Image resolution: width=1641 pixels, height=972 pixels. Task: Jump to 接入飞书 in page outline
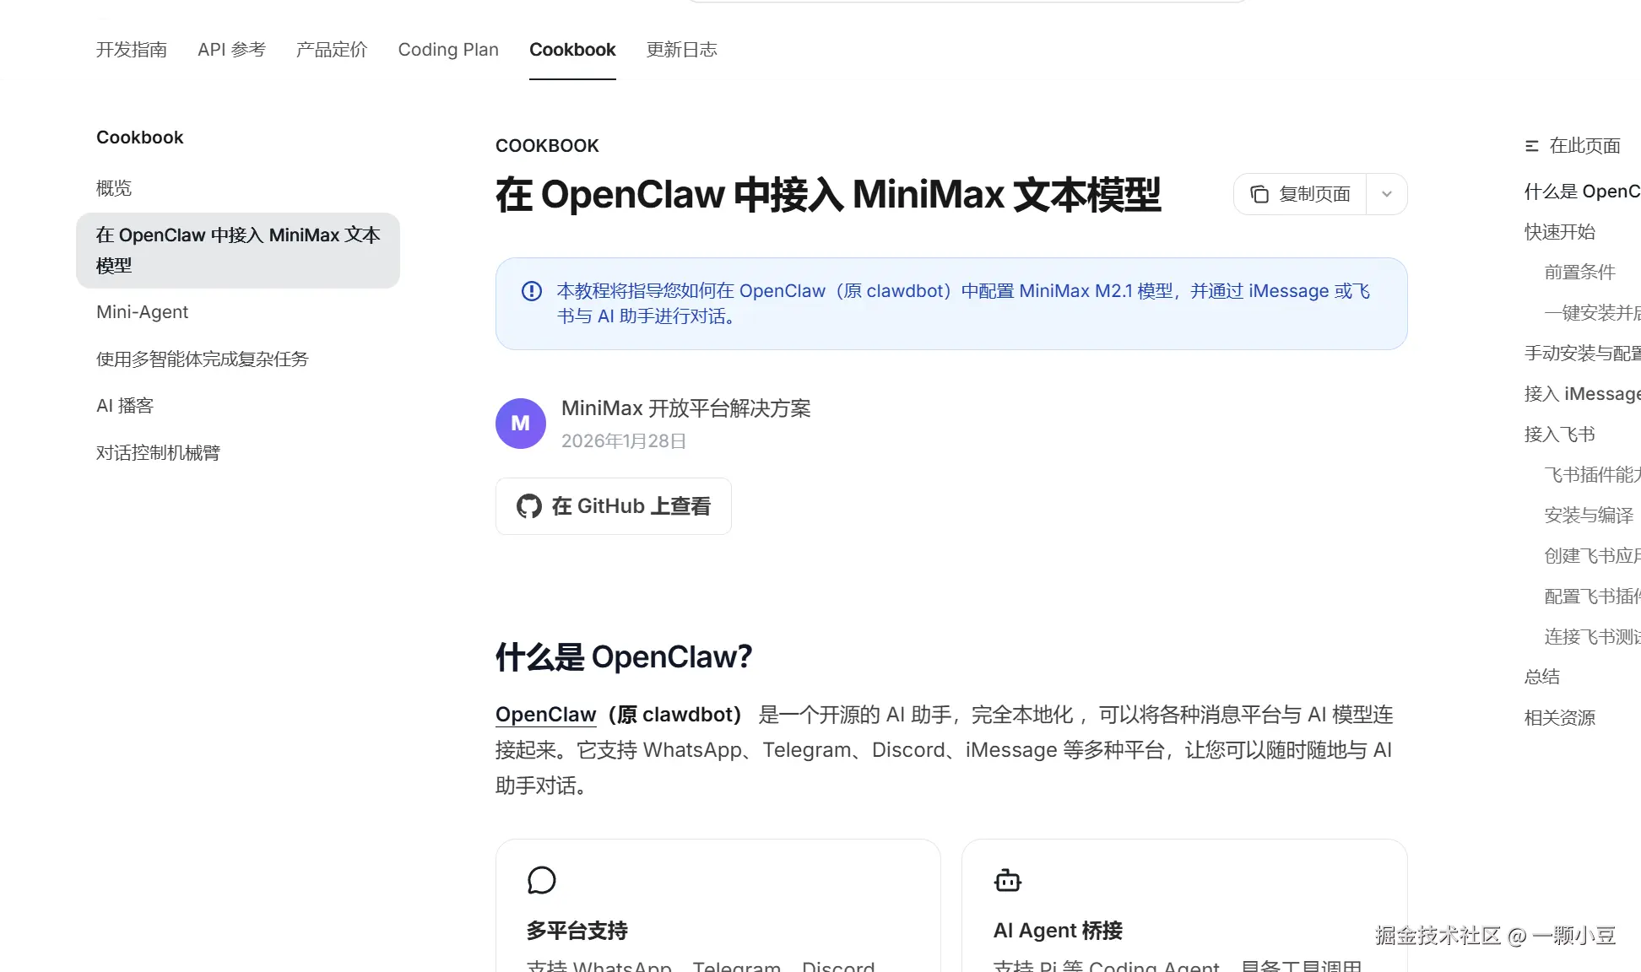(1560, 435)
